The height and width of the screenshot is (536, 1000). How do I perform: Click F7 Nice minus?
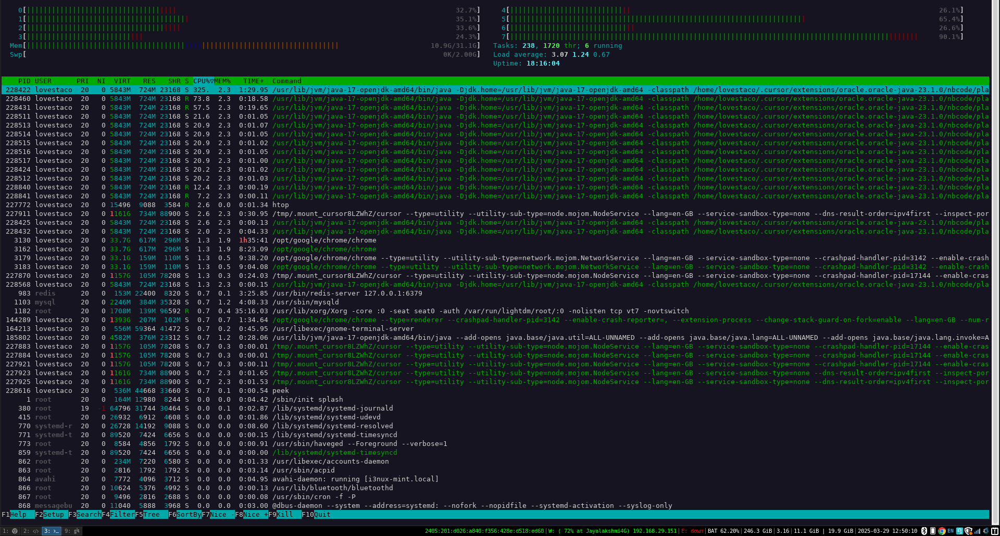218,515
